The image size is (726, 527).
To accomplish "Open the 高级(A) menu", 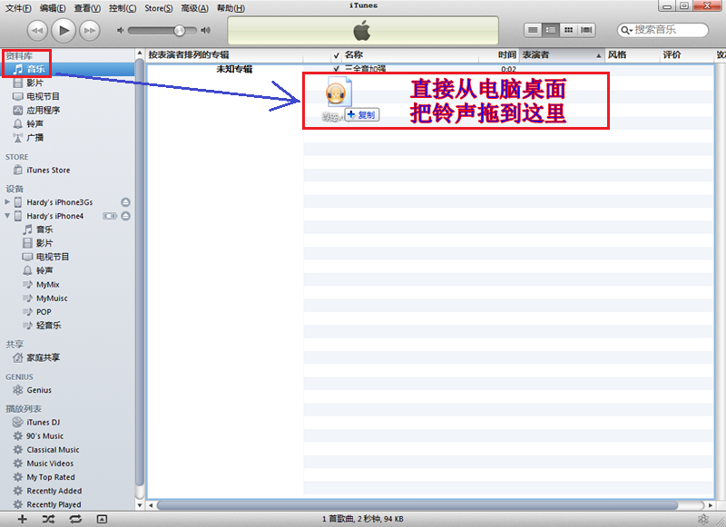I will [x=194, y=8].
